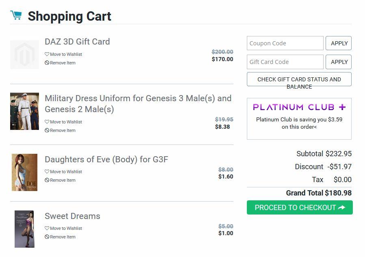365x257 pixels.
Task: Click remove icon for Military Dress Uniform
Action: pyautogui.click(x=47, y=130)
